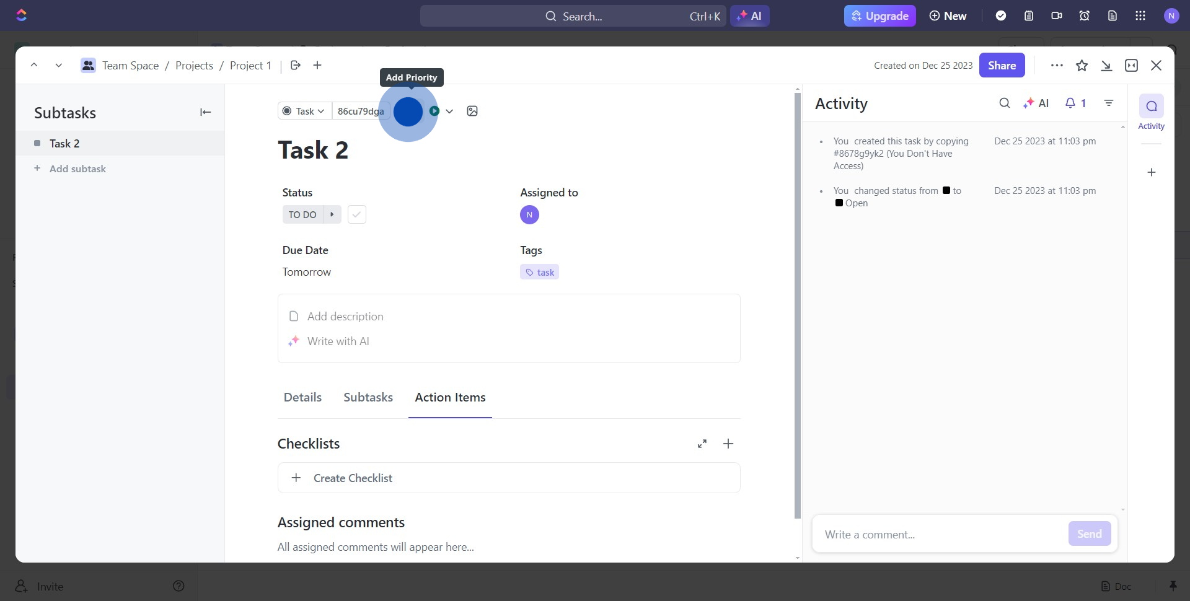Screen dimensions: 1190x601
Task: Collapse the Subtasks sidebar panel
Action: pos(205,112)
